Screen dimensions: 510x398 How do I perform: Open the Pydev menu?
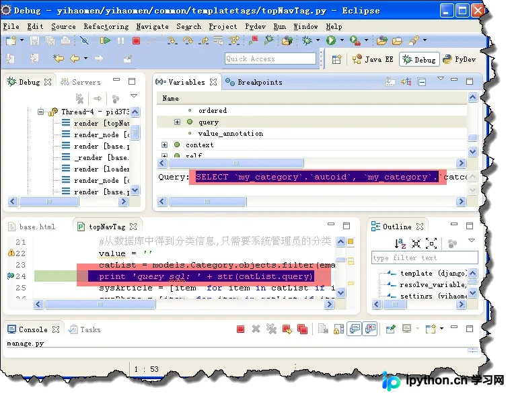coord(255,26)
